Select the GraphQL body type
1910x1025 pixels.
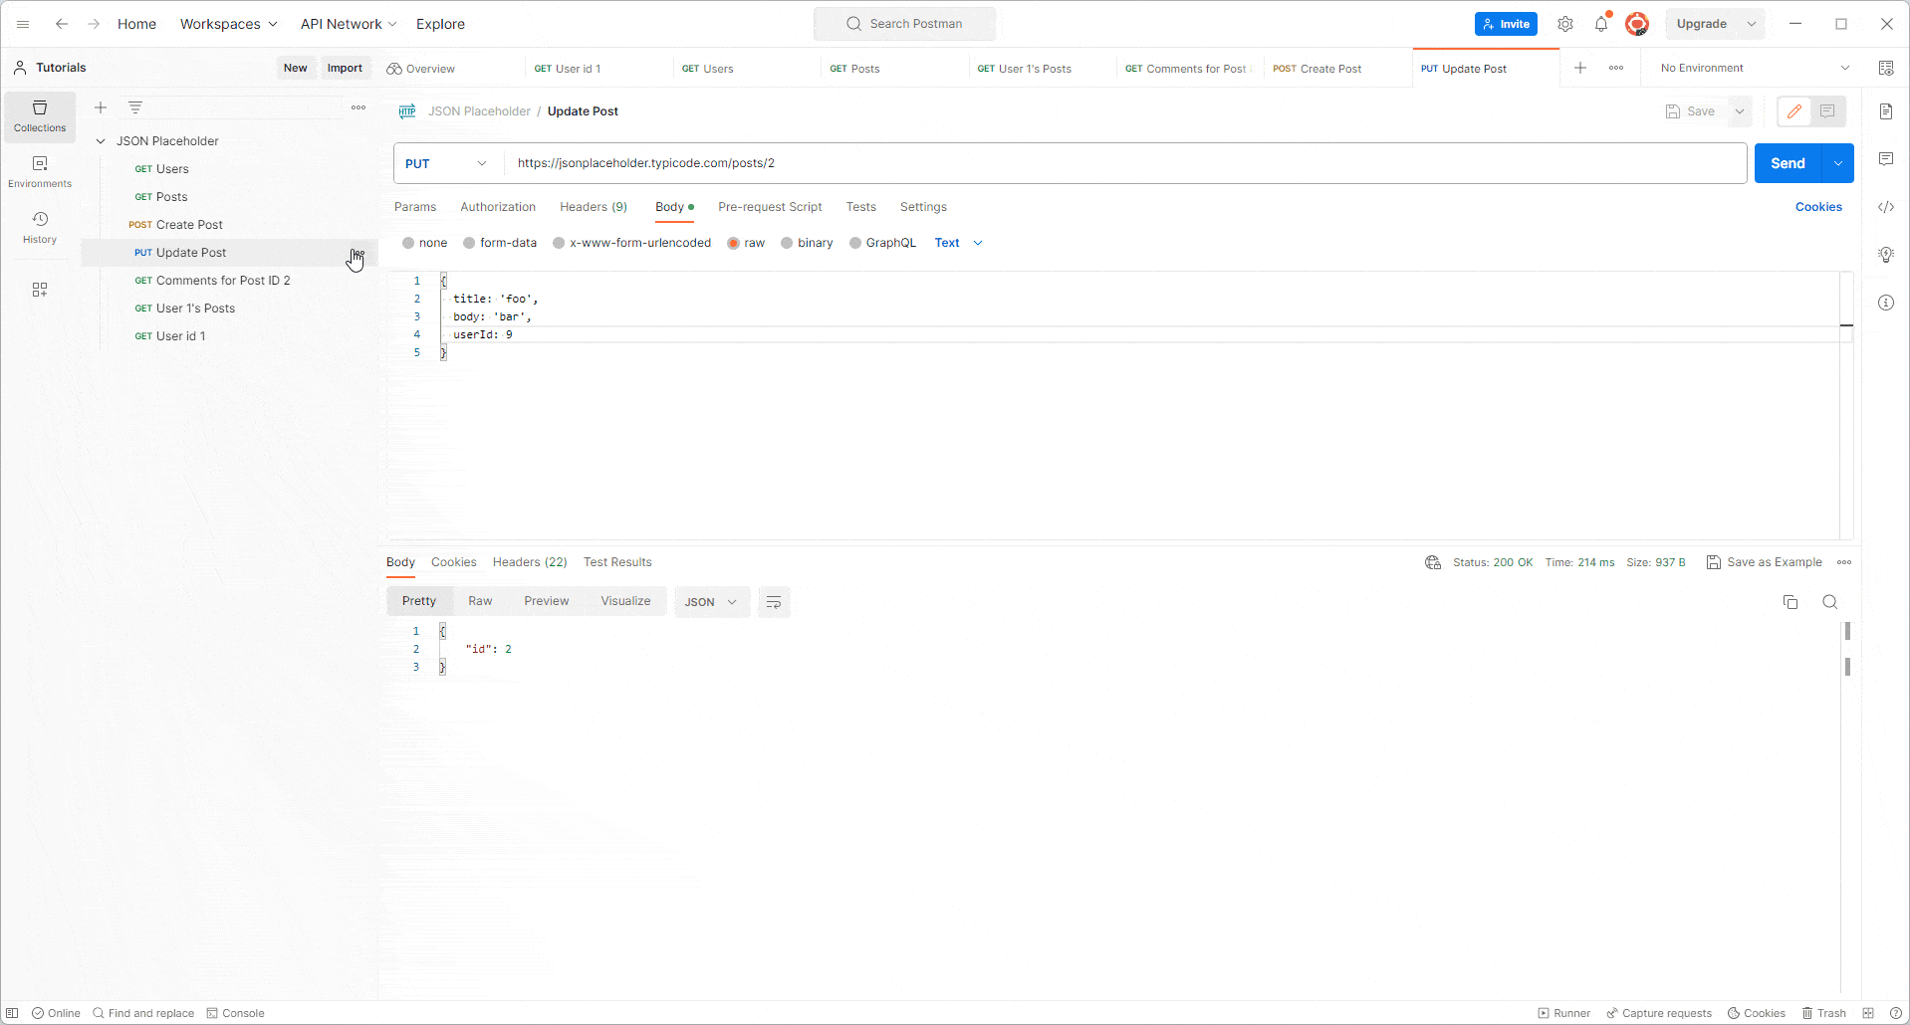pos(855,243)
